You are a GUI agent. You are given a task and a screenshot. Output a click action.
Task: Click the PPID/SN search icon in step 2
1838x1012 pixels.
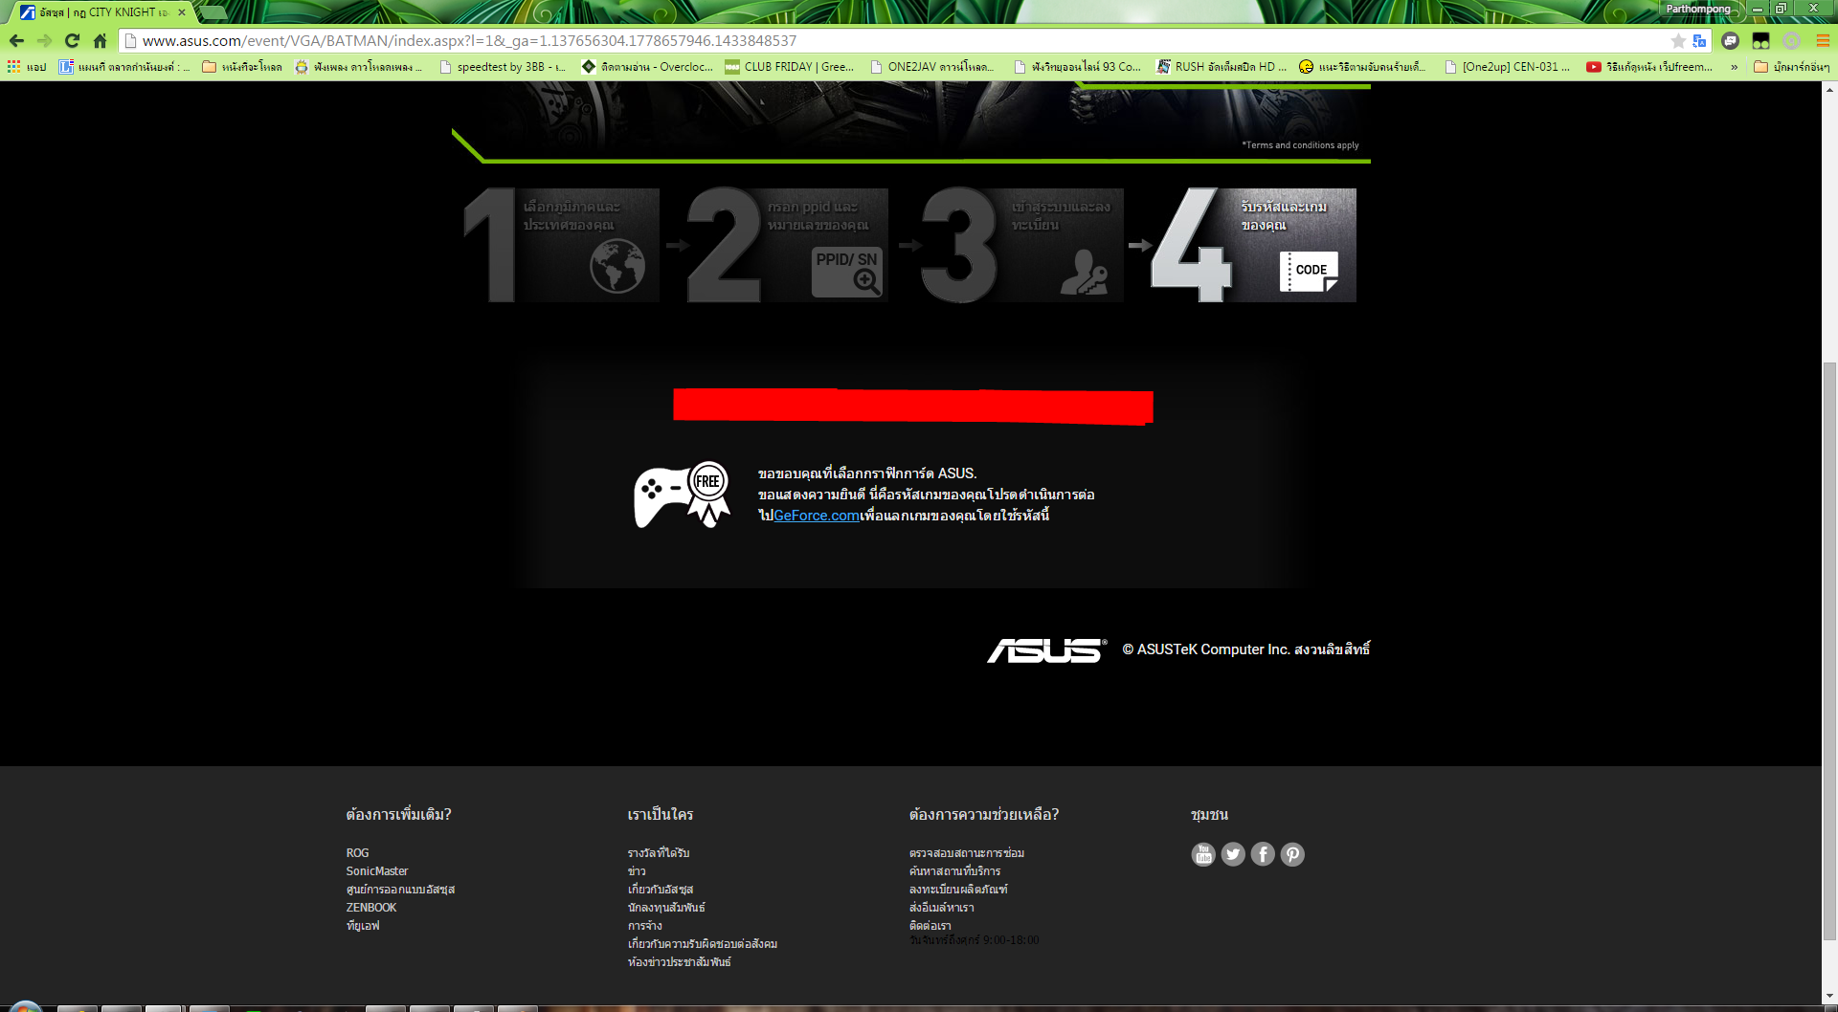[846, 273]
